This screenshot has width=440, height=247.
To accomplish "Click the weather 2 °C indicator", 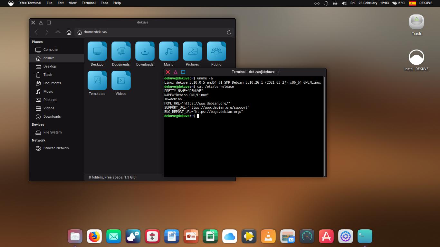I will click(x=398, y=3).
